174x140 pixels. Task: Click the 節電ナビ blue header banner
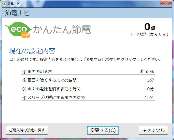[87, 13]
